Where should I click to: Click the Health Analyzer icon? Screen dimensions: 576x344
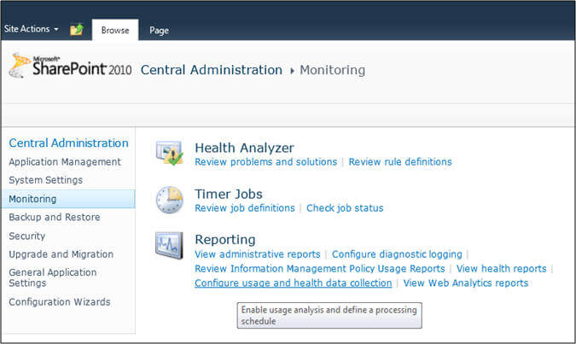tap(169, 153)
